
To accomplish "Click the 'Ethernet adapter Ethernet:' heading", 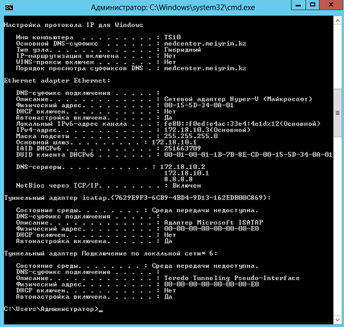I will click(57, 80).
